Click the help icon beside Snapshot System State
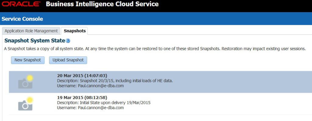Screen dimensions: 312x121 click(x=68, y=41)
